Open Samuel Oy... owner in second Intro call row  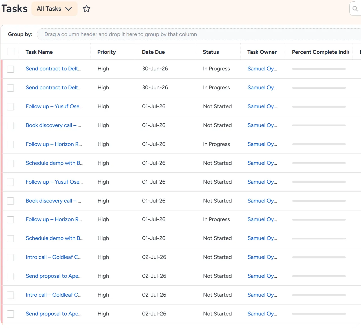[262, 295]
